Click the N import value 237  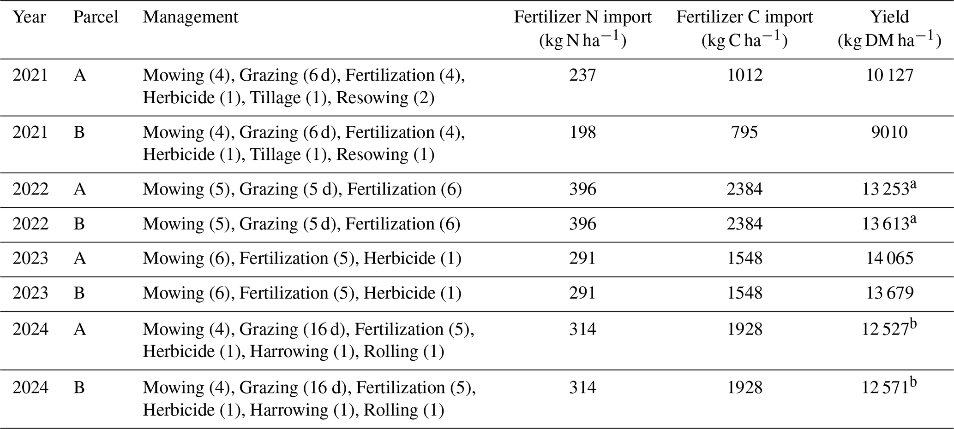(x=582, y=75)
